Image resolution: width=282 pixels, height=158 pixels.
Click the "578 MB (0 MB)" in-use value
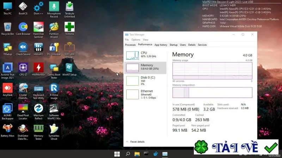click(x=186, y=109)
